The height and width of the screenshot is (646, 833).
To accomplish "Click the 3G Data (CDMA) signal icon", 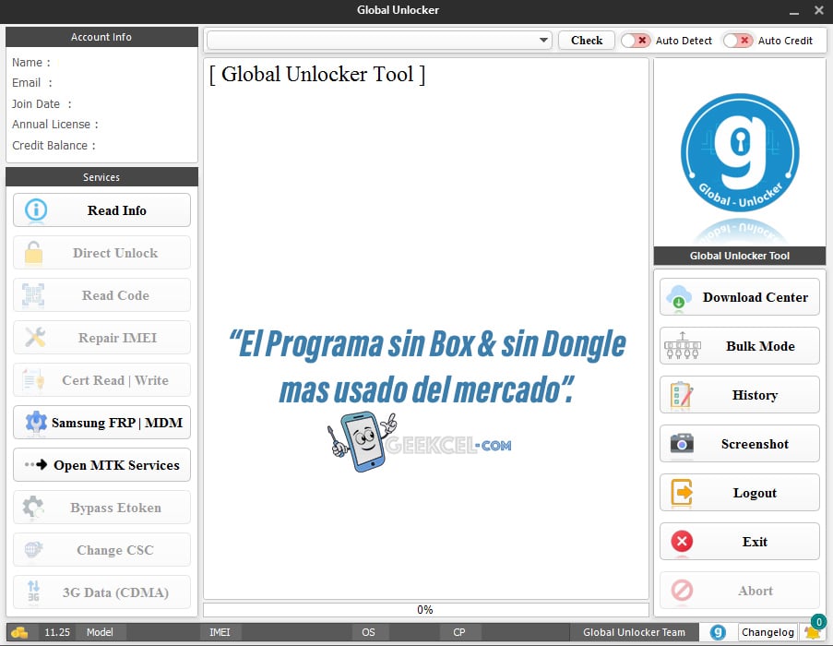I will 33,592.
